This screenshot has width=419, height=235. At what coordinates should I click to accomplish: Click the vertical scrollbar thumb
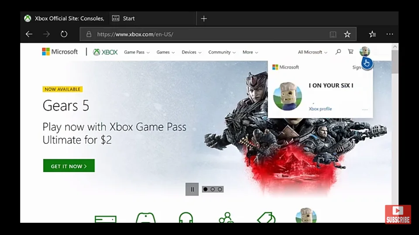[x=395, y=61]
